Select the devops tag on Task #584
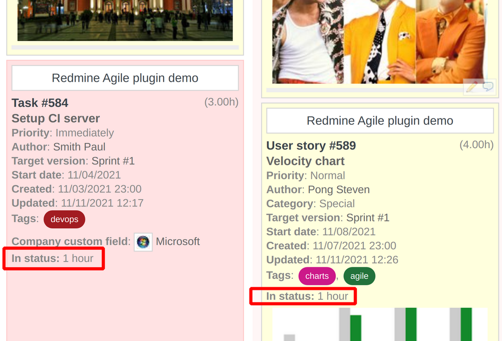This screenshot has height=341, width=502. [x=64, y=219]
